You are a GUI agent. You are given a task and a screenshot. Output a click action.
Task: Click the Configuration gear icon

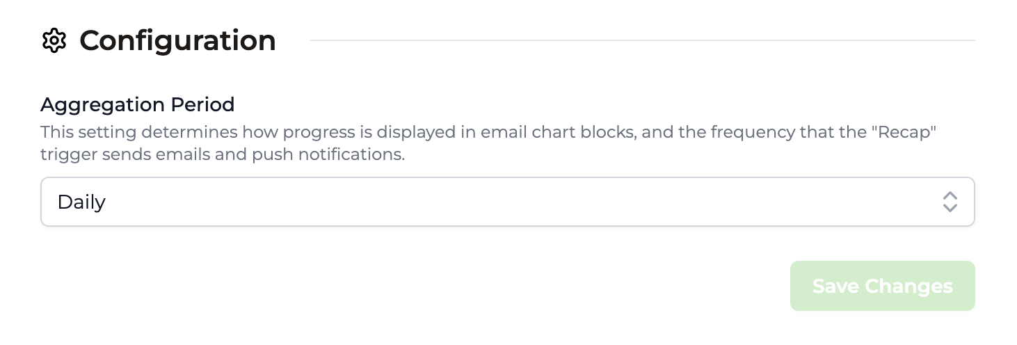(54, 40)
